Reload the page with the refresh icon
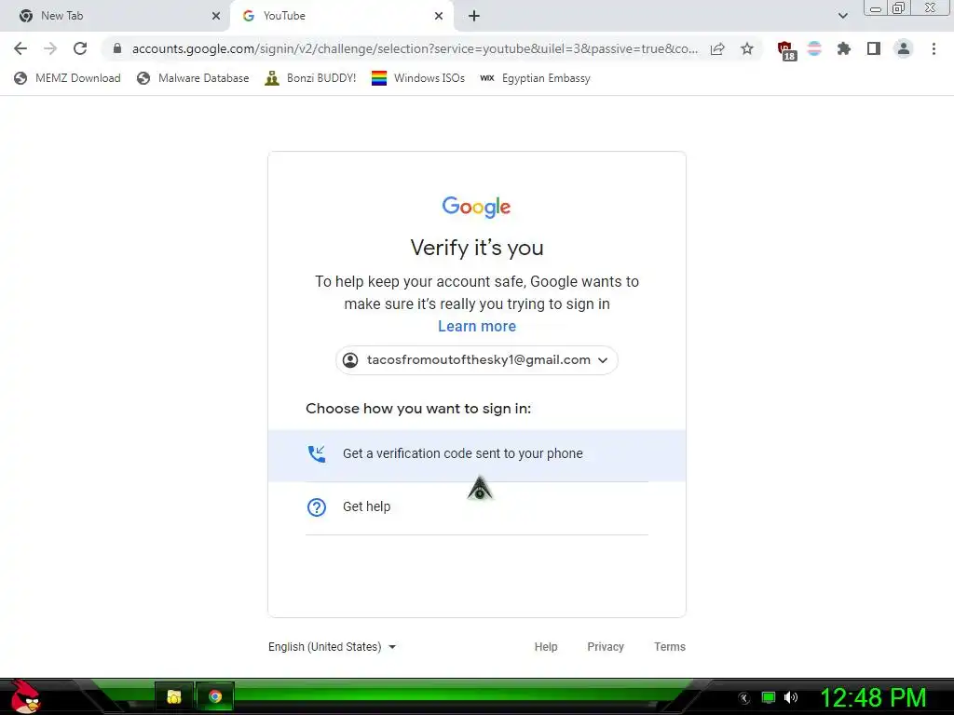The height and width of the screenshot is (715, 954). tap(80, 48)
